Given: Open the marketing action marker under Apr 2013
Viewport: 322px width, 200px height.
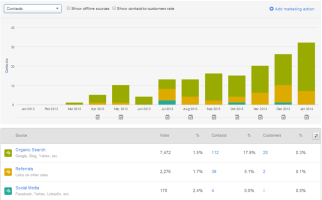Looking at the screenshot, I should [x=98, y=117].
